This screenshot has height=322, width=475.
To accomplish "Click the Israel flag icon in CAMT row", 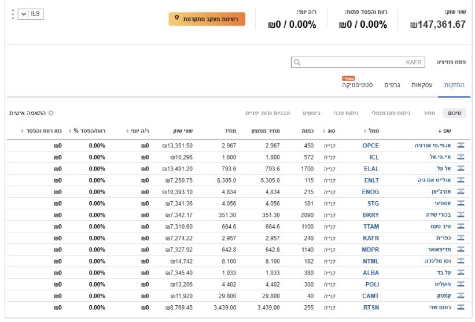I will coord(461,295).
